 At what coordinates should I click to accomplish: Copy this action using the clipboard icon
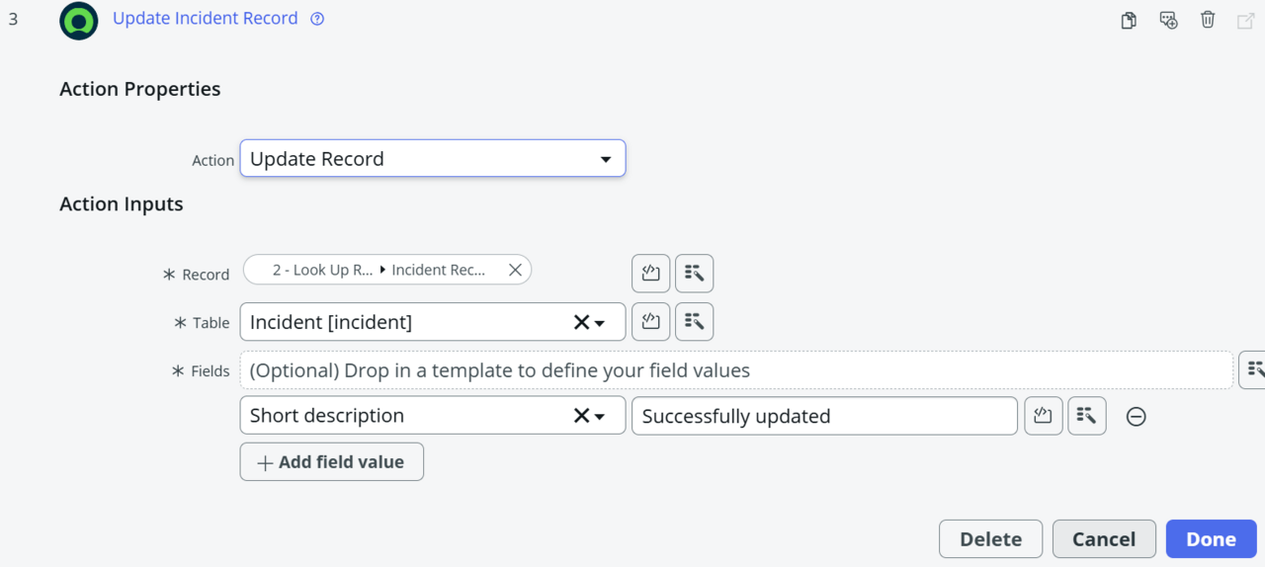1129,20
